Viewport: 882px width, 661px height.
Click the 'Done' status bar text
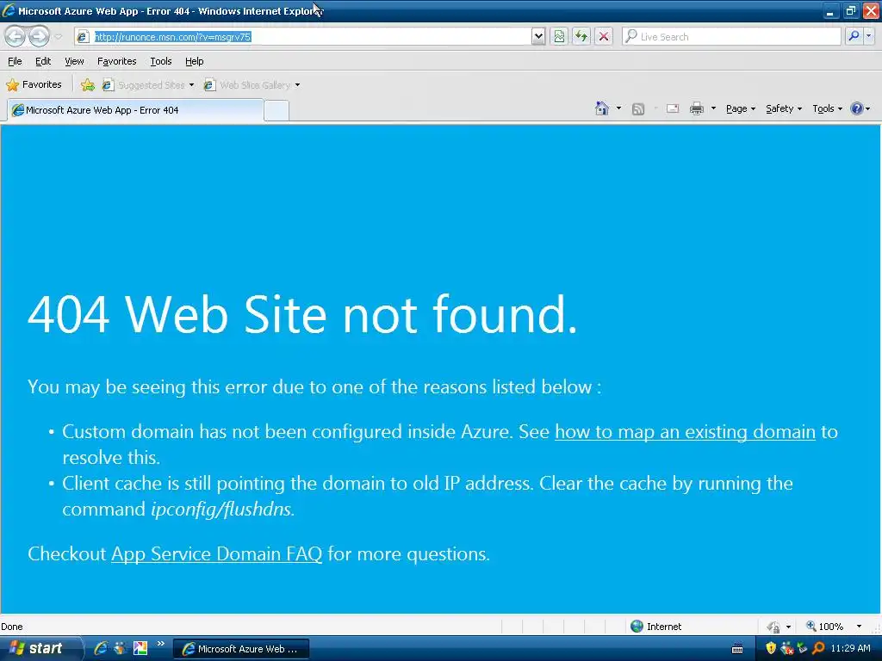(x=12, y=627)
